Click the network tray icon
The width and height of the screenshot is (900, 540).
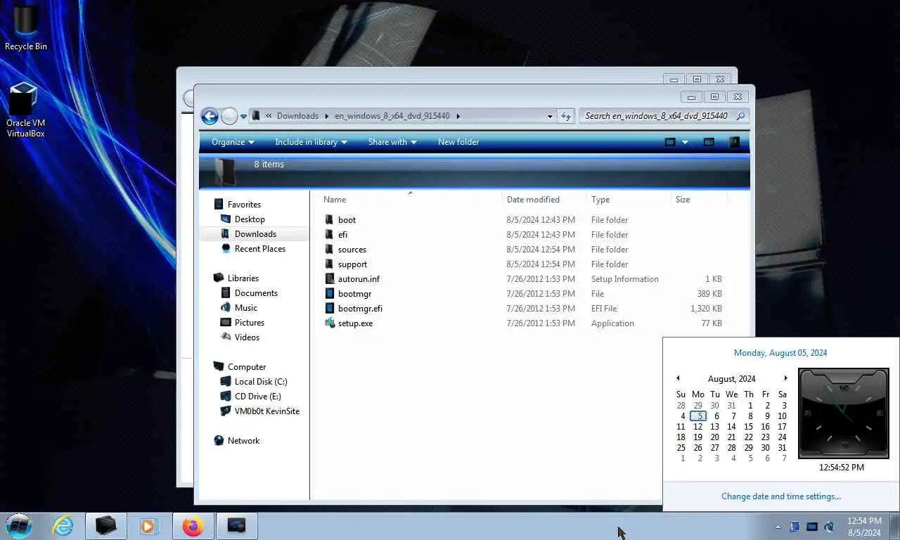812,527
